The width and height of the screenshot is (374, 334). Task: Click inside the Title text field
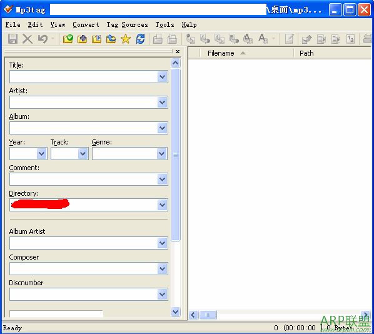(83, 77)
